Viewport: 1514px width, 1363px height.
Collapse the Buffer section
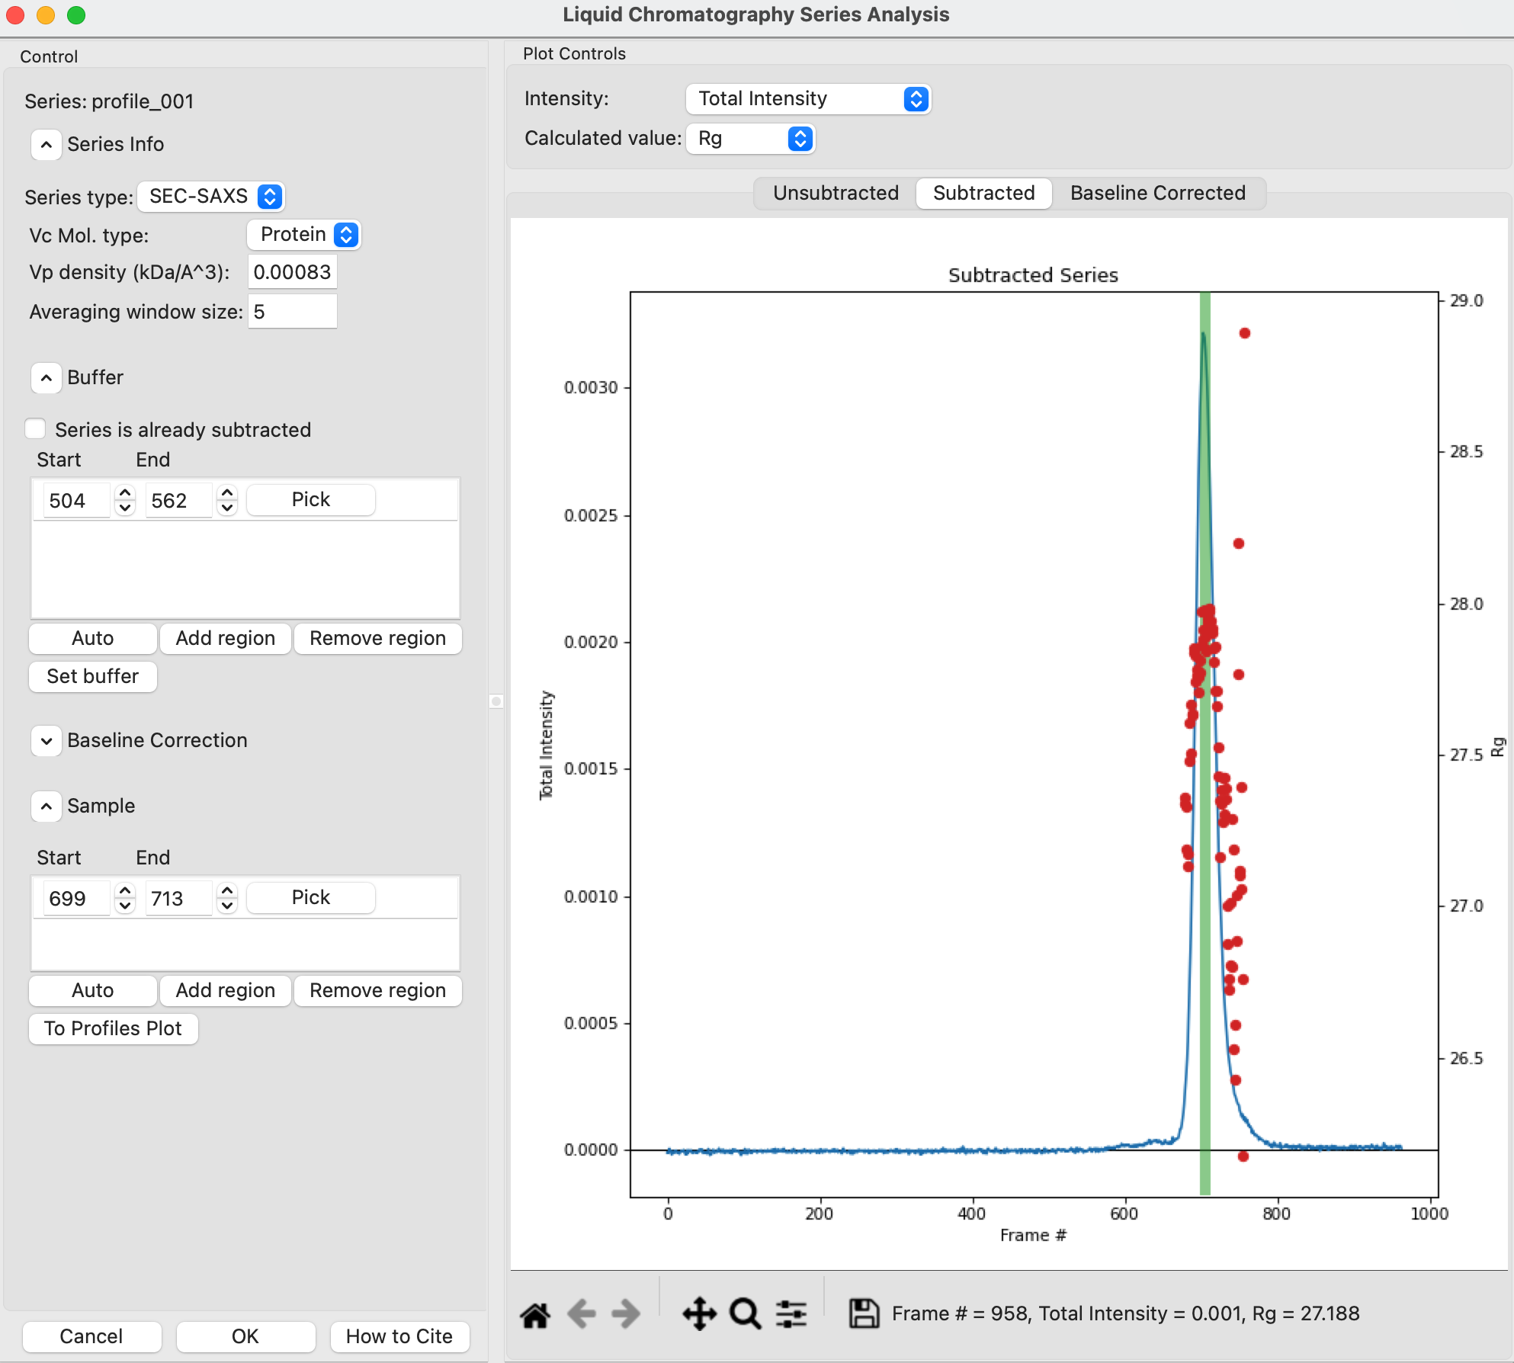[47, 378]
